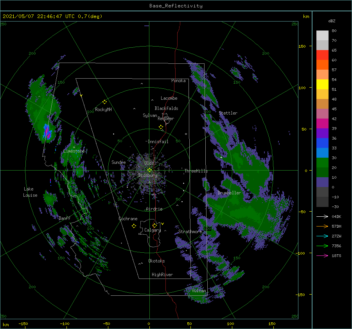The image size is (352, 329).
Task: Click the Innisfail city label
Action: [x=158, y=142]
